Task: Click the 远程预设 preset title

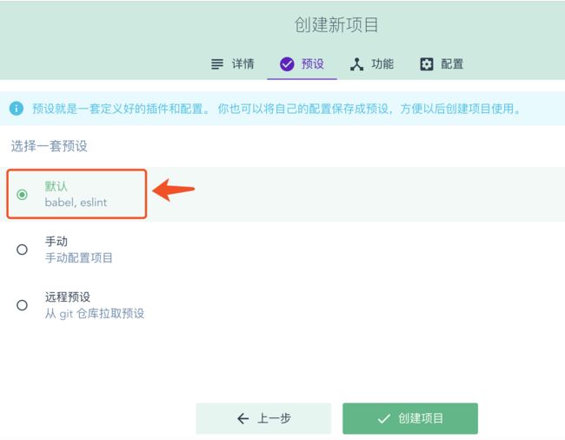Action: coord(68,297)
